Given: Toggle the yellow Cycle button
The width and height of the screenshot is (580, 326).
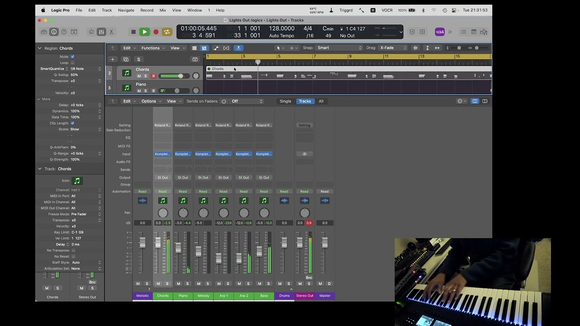Looking at the screenshot, I should (167, 32).
